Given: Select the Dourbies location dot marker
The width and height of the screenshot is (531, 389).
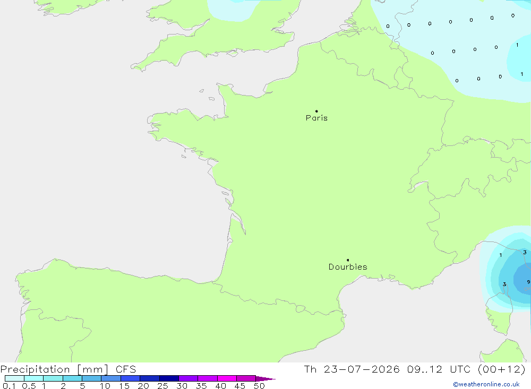Looking at the screenshot, I should point(348,260).
